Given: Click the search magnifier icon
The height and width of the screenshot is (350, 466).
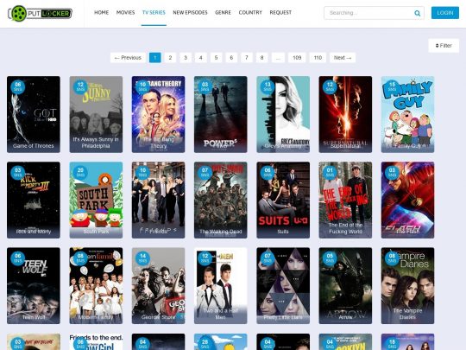Looking at the screenshot, I should (x=418, y=13).
